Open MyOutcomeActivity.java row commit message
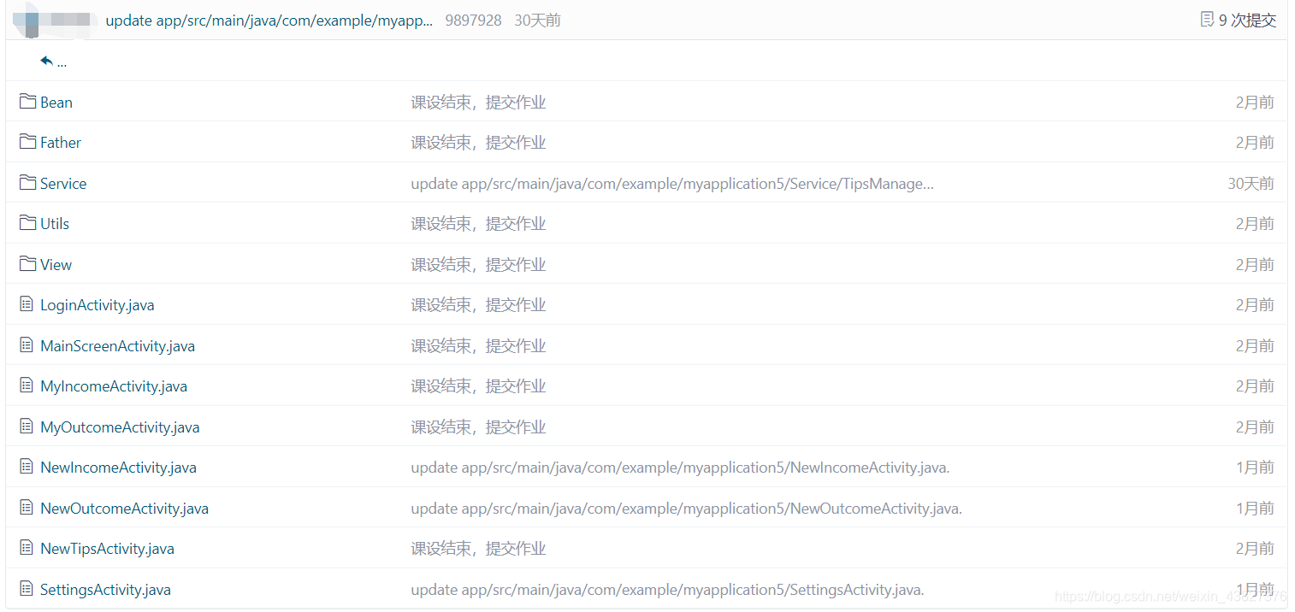Image resolution: width=1295 pixels, height=612 pixels. coord(478,427)
